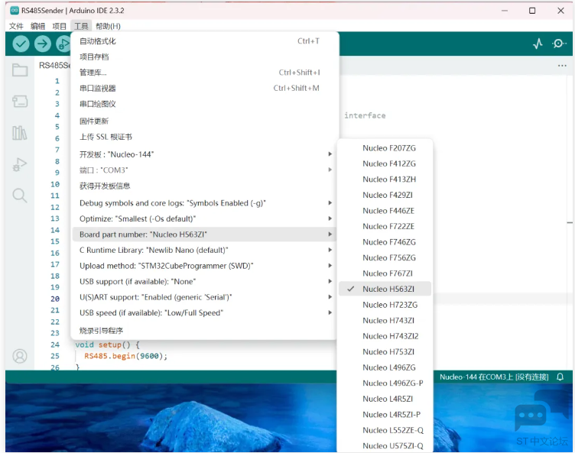This screenshot has height=453, width=575.
Task: Select Nucleo F429ZI board part
Action: coord(385,195)
